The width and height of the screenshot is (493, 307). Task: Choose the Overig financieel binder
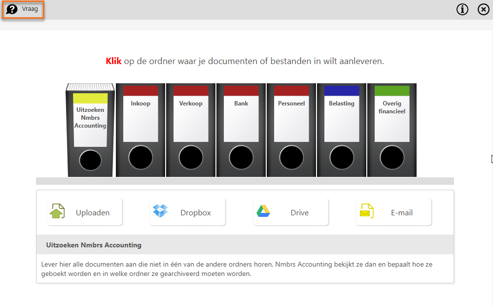392,130
